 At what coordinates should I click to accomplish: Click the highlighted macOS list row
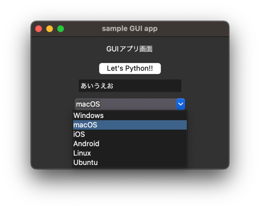[130, 125]
